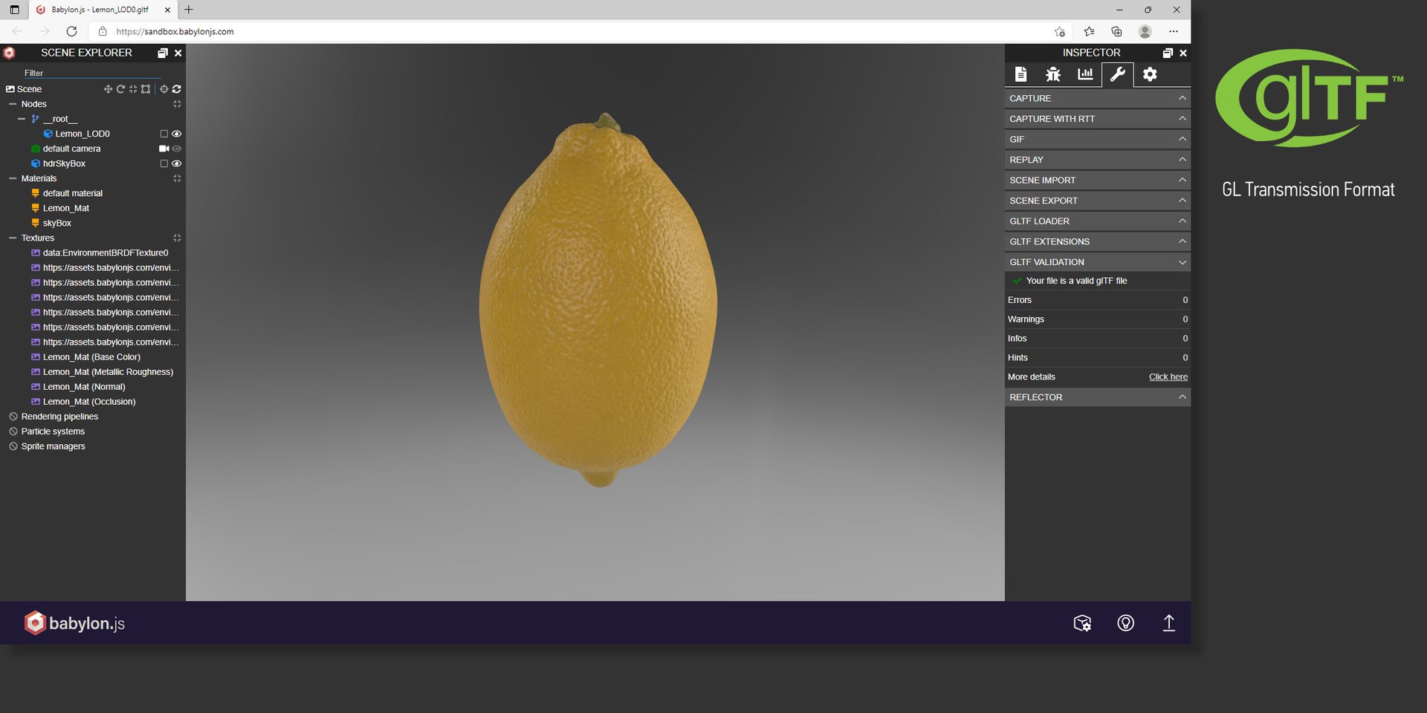The width and height of the screenshot is (1427, 713).
Task: Reload the page in browser
Action: click(71, 31)
